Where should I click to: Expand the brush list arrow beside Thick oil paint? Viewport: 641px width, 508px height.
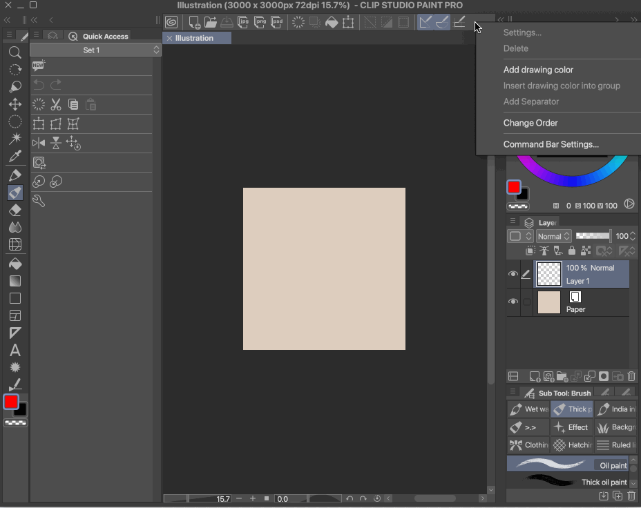(x=633, y=483)
